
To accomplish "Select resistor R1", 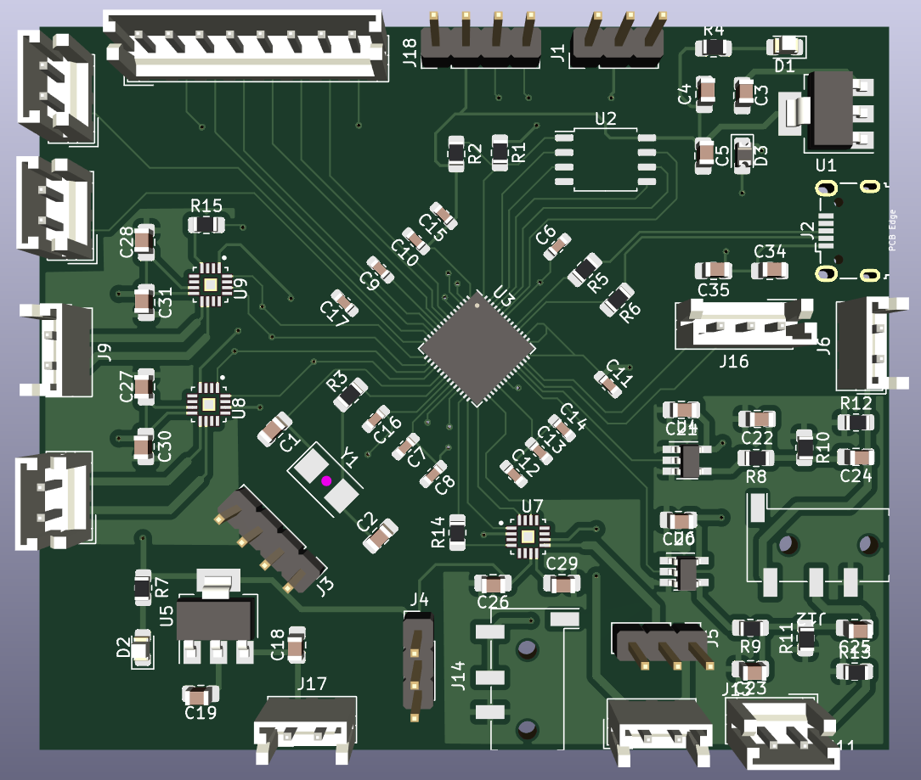I will point(500,153).
